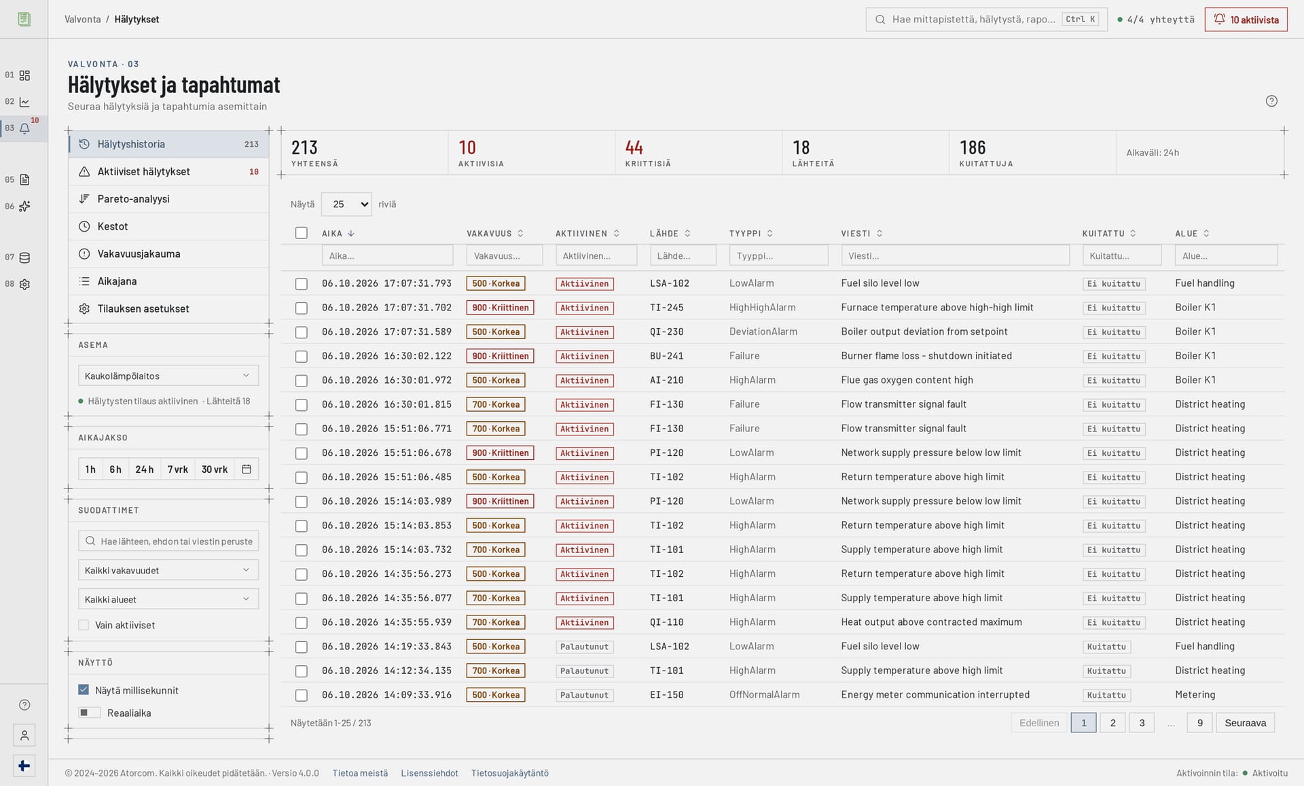Click the help icon next to page title
This screenshot has height=786, width=1304.
click(x=1271, y=101)
